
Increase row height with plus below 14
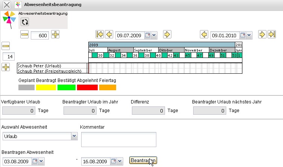tap(6, 67)
